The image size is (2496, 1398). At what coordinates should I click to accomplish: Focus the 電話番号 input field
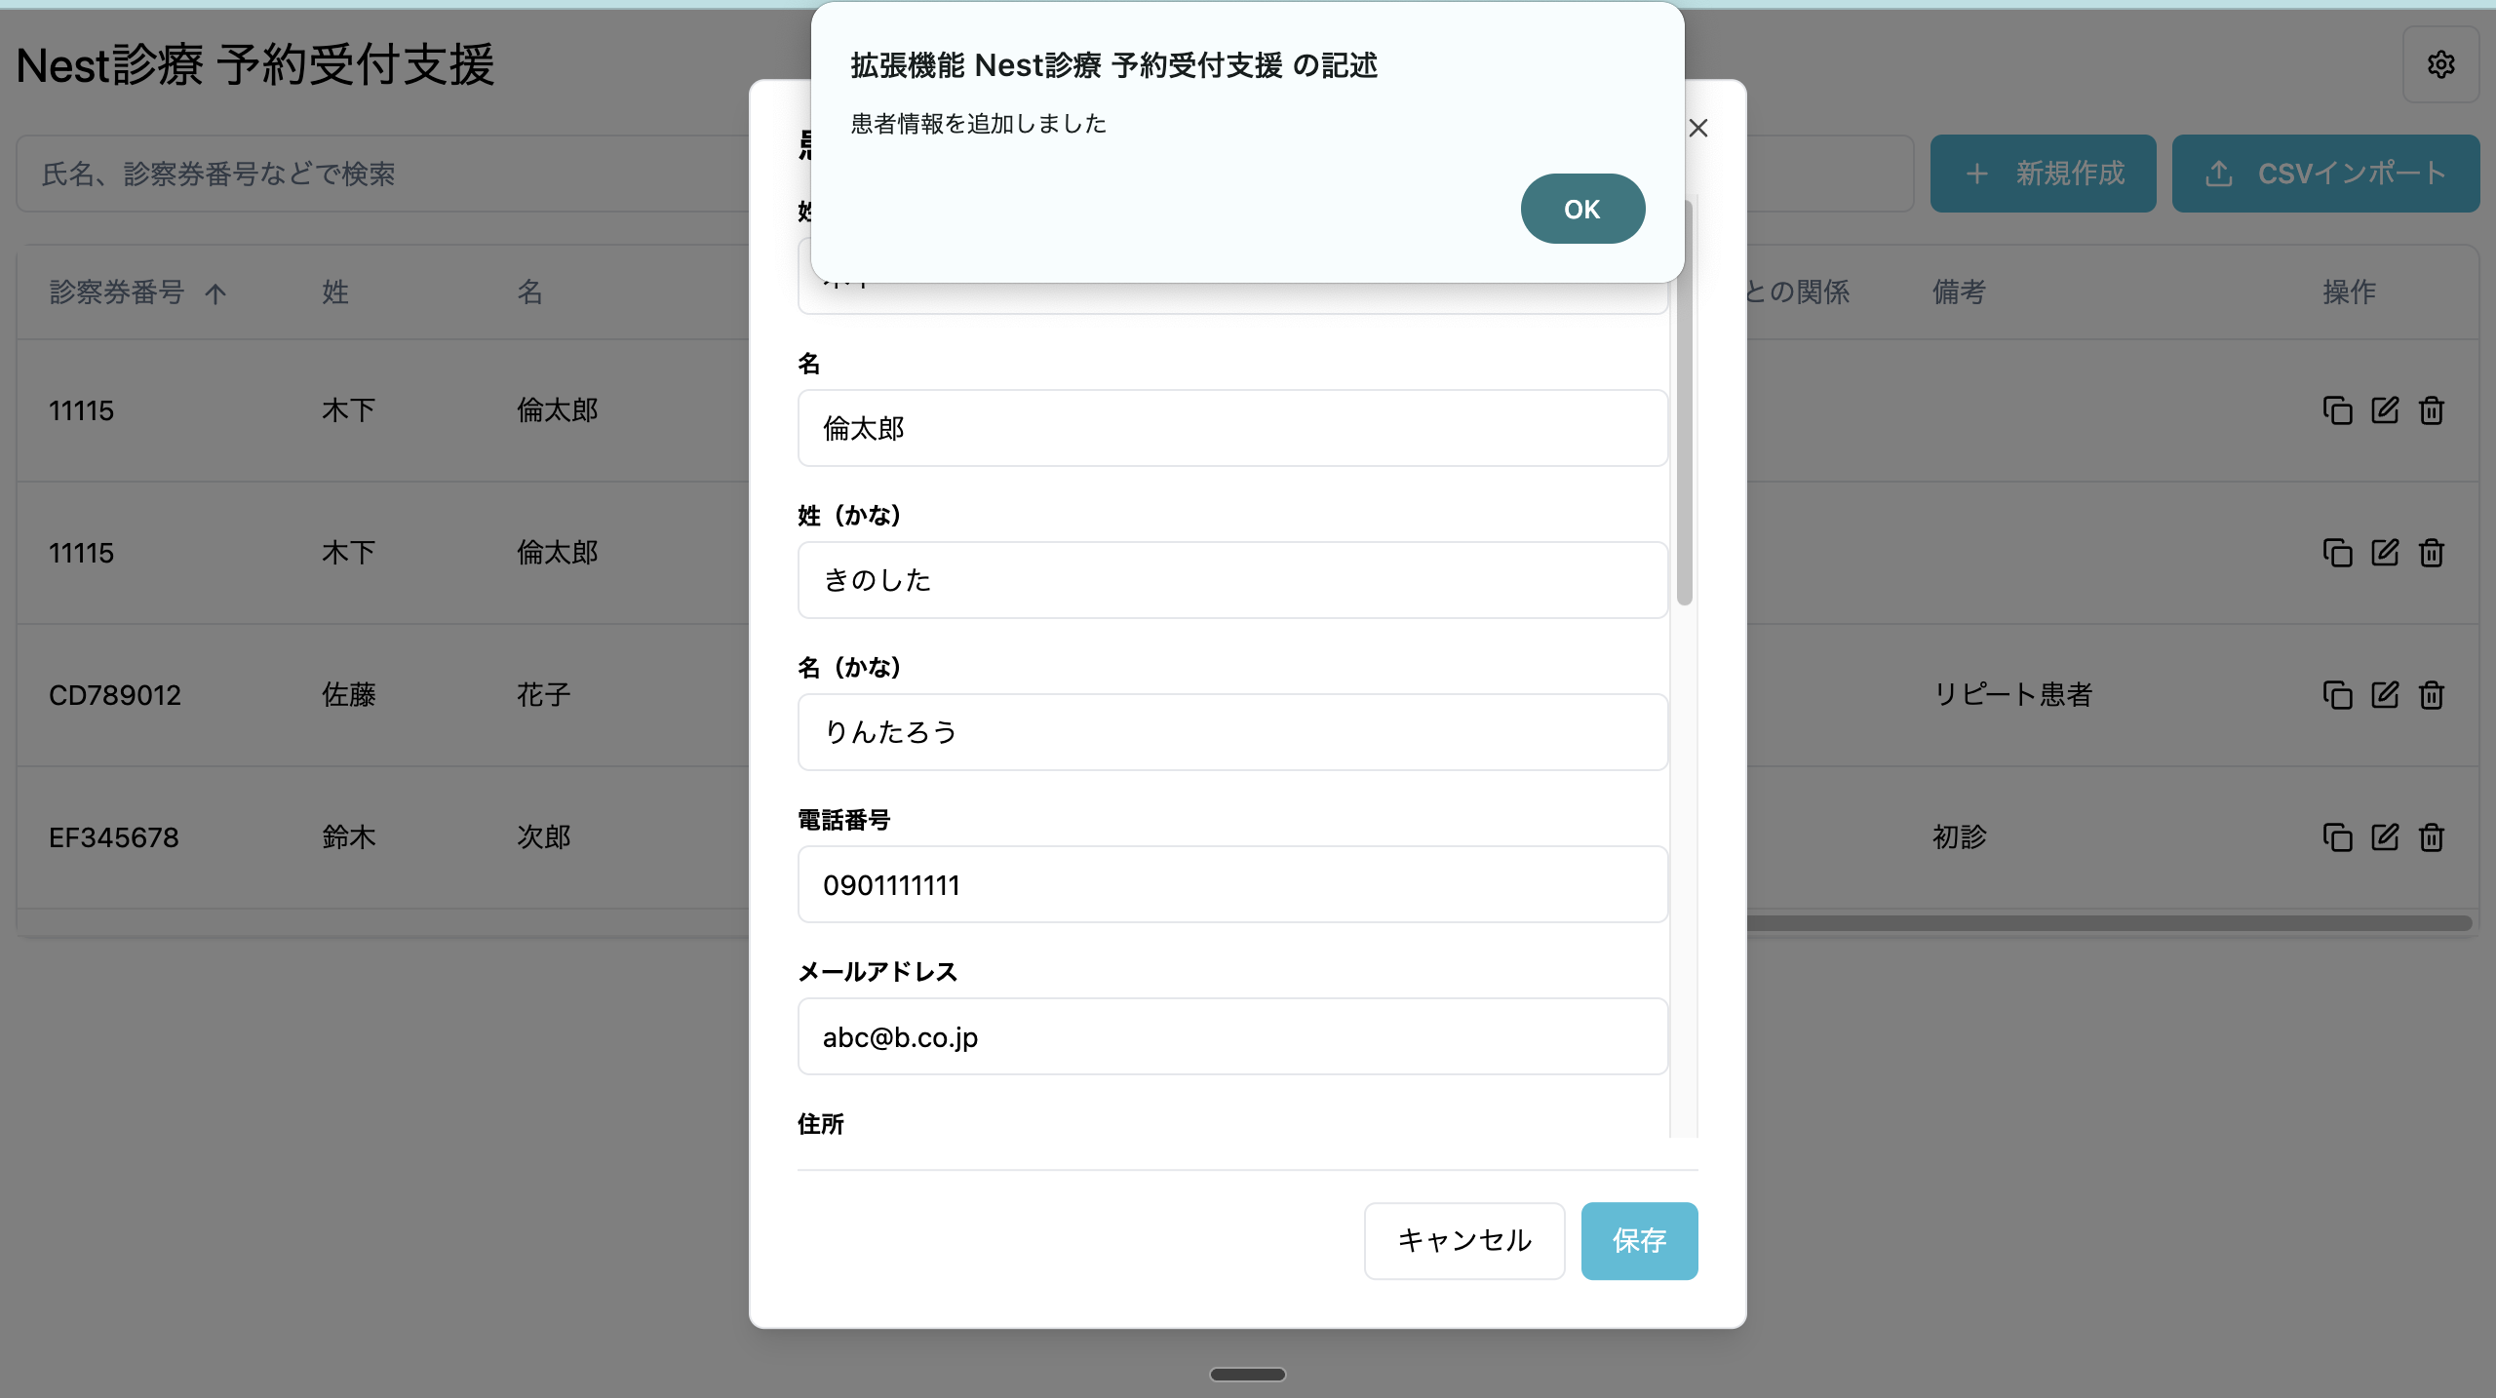1231,884
